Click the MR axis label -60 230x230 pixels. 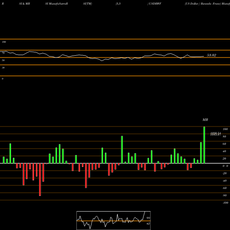pos(224,188)
